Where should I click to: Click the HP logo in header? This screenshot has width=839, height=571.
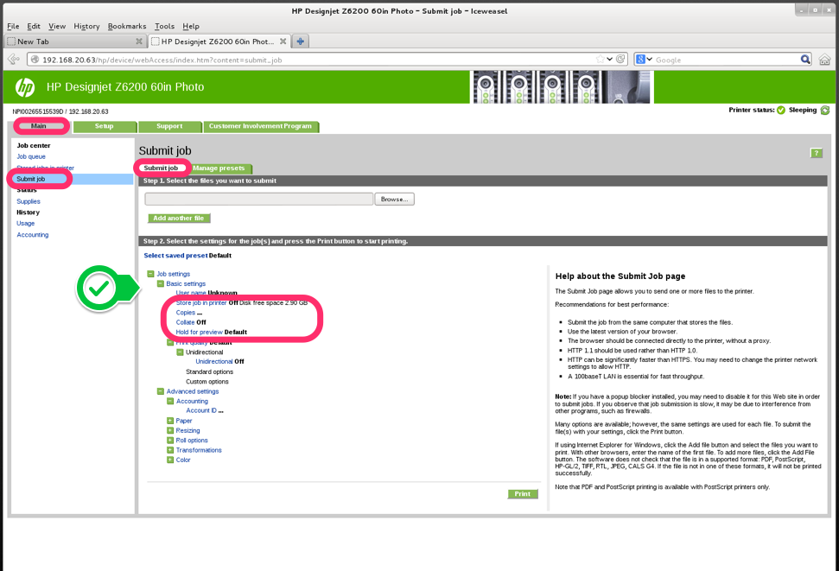[25, 87]
